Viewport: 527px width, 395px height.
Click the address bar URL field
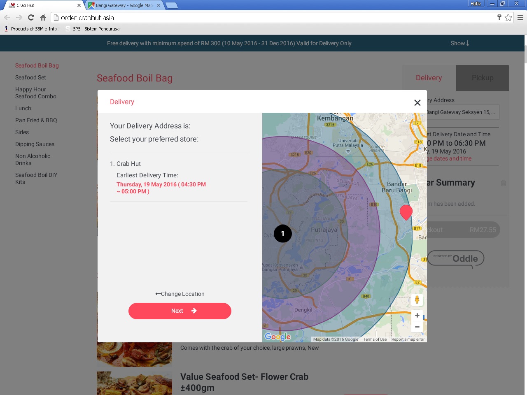coord(272,18)
